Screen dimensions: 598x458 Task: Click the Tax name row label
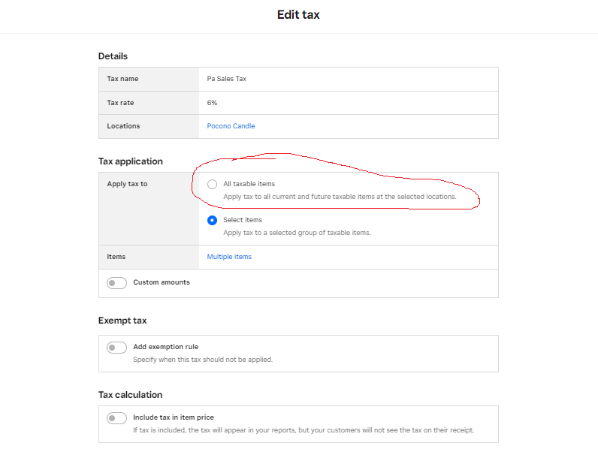click(x=122, y=79)
